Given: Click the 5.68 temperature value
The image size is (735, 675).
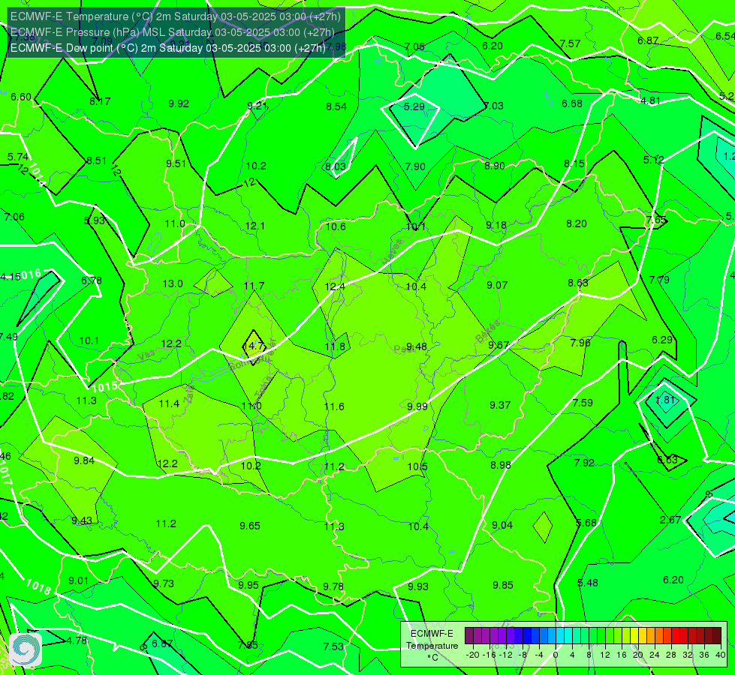Looking at the screenshot, I should (586, 523).
